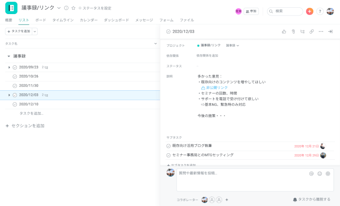This screenshot has height=206, width=340.
Task: Click the subtask icon in task header
Action: click(x=302, y=31)
